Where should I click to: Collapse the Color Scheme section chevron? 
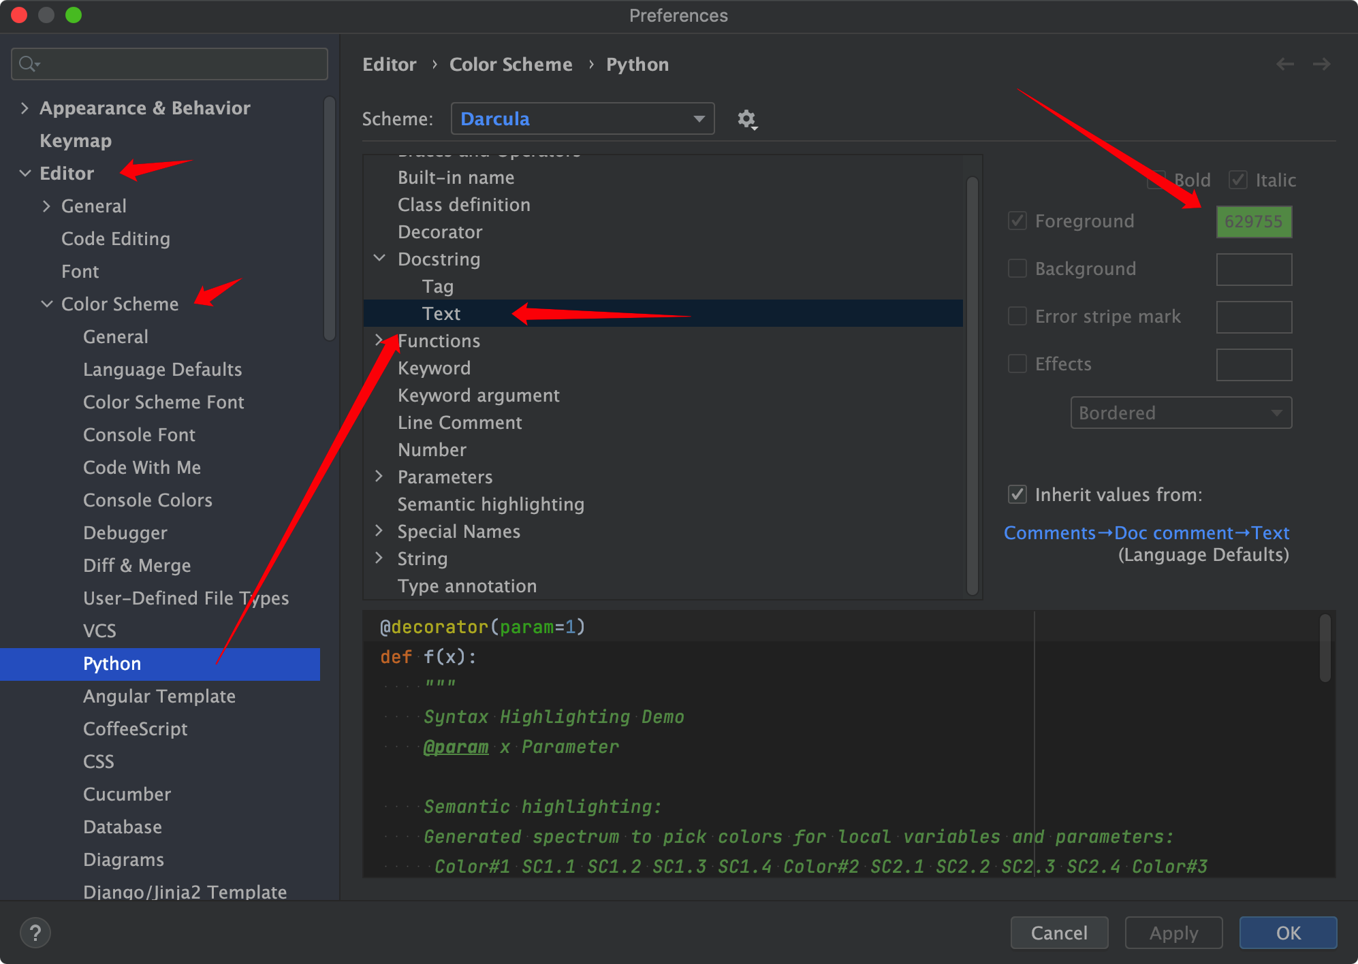[x=46, y=304]
